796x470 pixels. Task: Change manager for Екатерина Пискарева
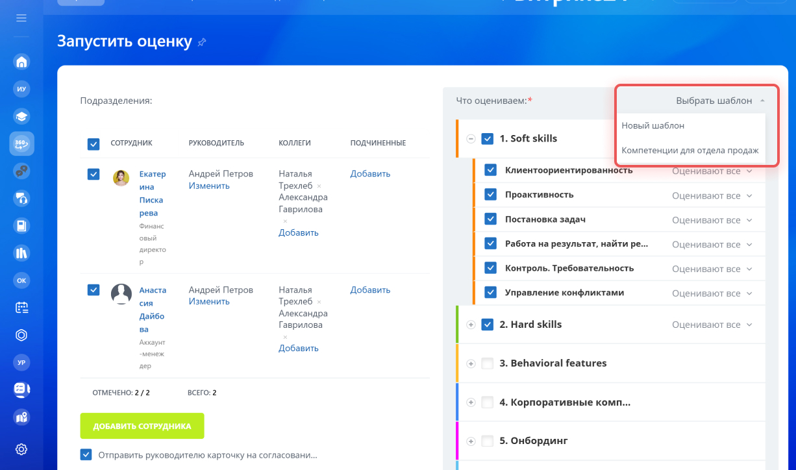coord(209,186)
